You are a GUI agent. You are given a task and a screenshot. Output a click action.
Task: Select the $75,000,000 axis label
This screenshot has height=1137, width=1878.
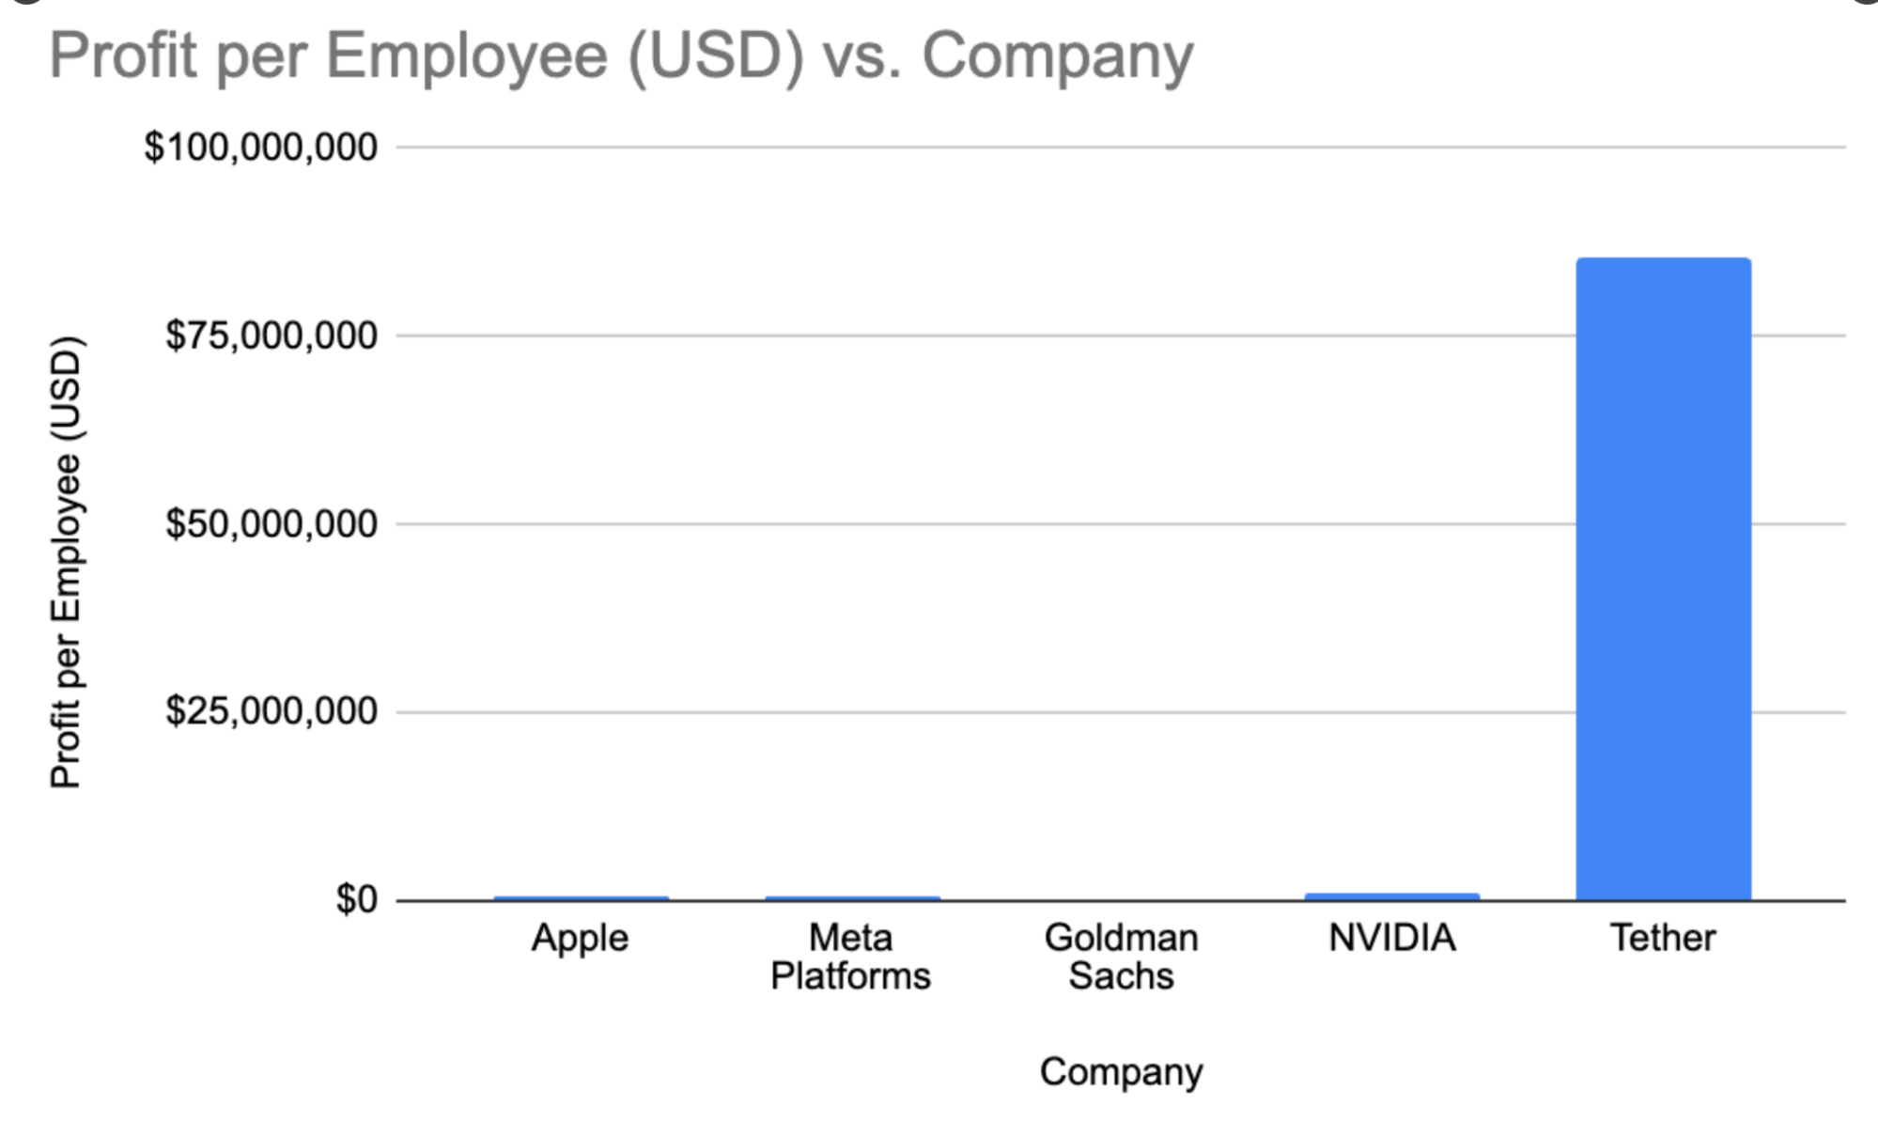click(x=271, y=335)
